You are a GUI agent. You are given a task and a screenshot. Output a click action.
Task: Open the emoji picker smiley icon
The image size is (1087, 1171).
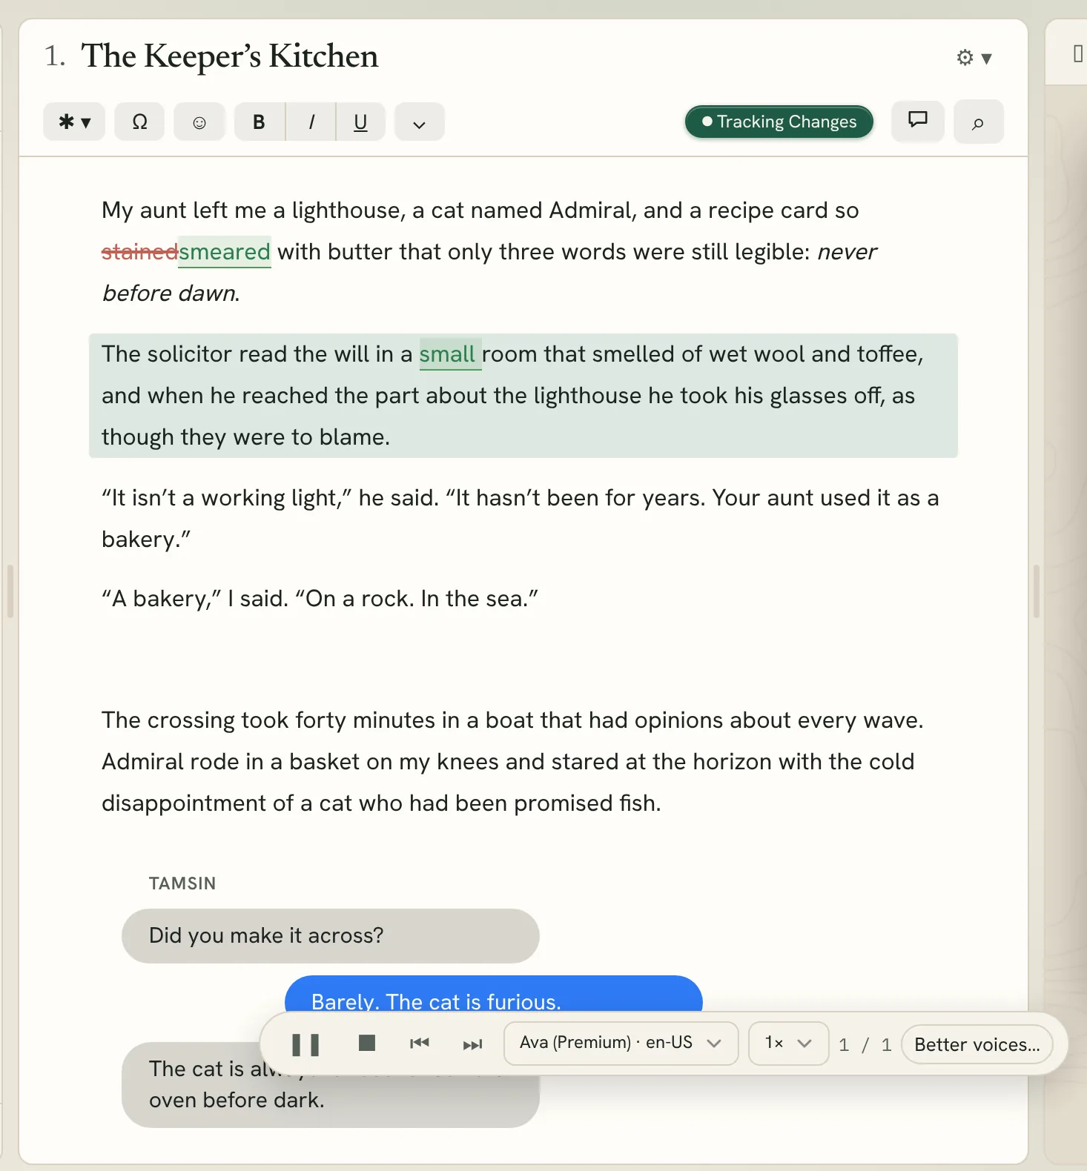(199, 122)
